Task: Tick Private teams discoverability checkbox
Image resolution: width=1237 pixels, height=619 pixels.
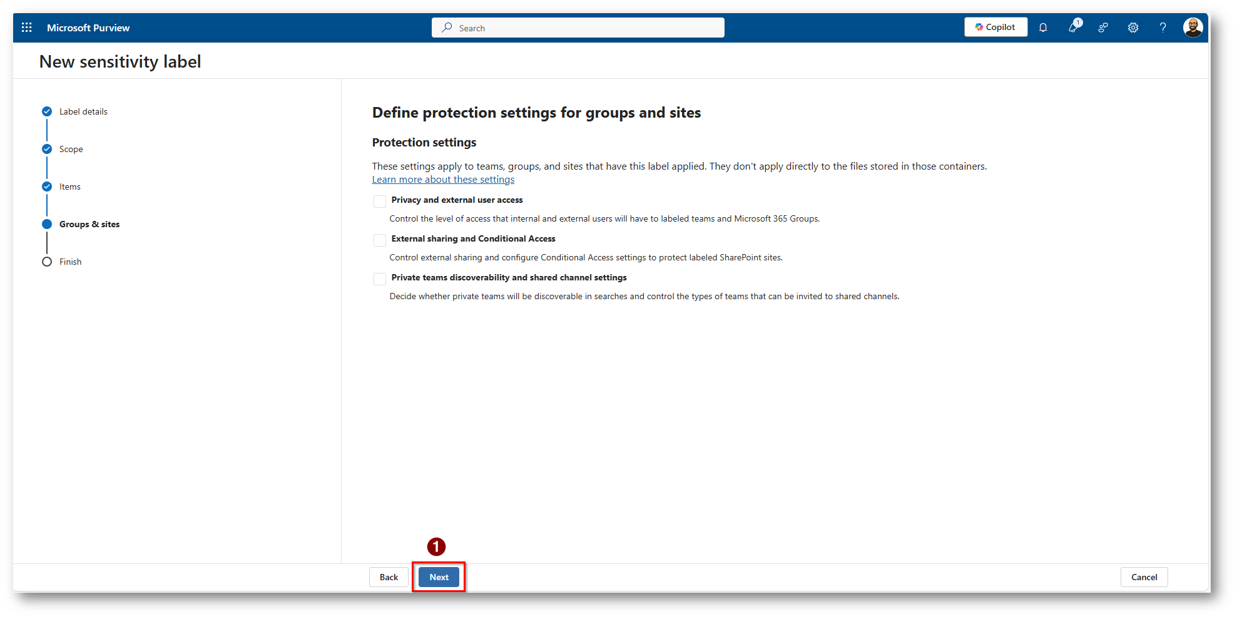Action: pyautogui.click(x=380, y=279)
